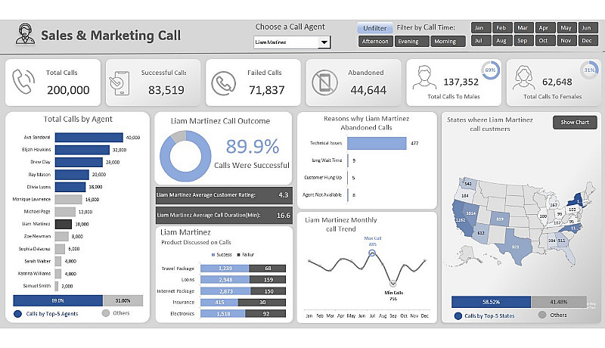Click the Abandoned crossed-out phone icon
Image resolution: width=605 pixels, height=348 pixels.
[324, 82]
